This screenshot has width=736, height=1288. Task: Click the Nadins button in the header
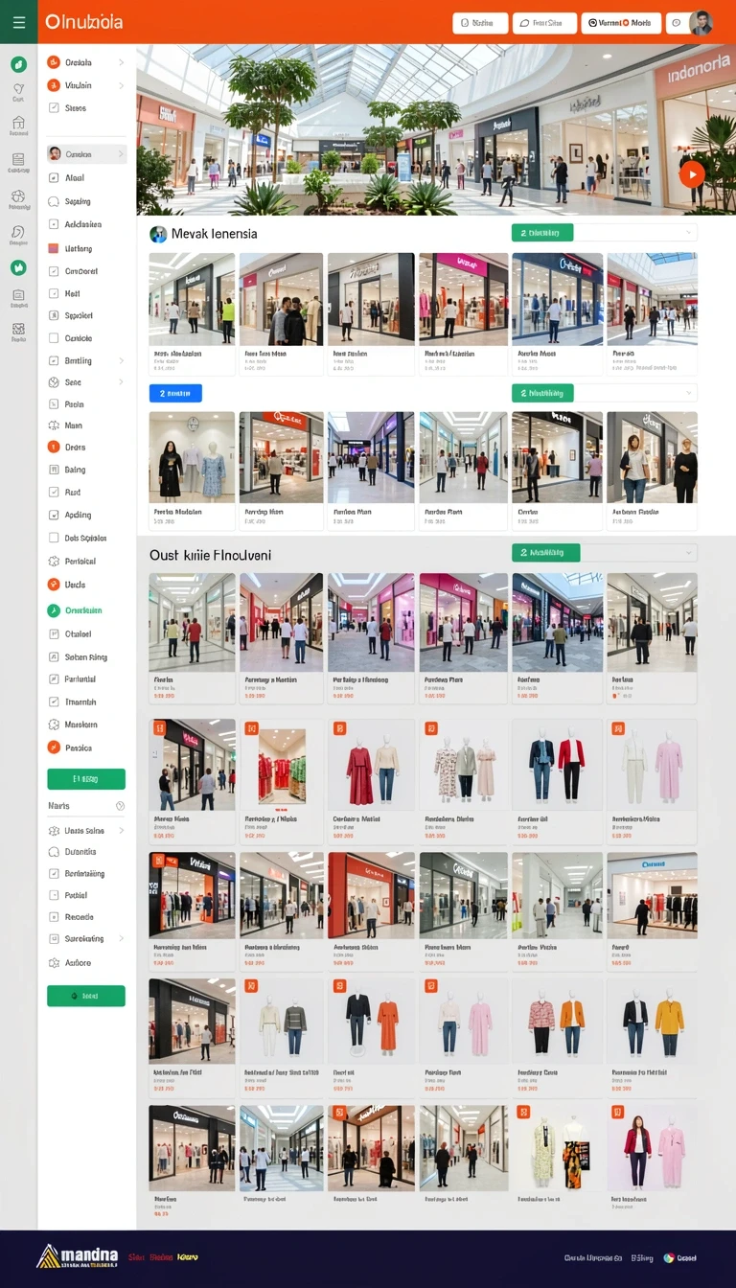[479, 23]
